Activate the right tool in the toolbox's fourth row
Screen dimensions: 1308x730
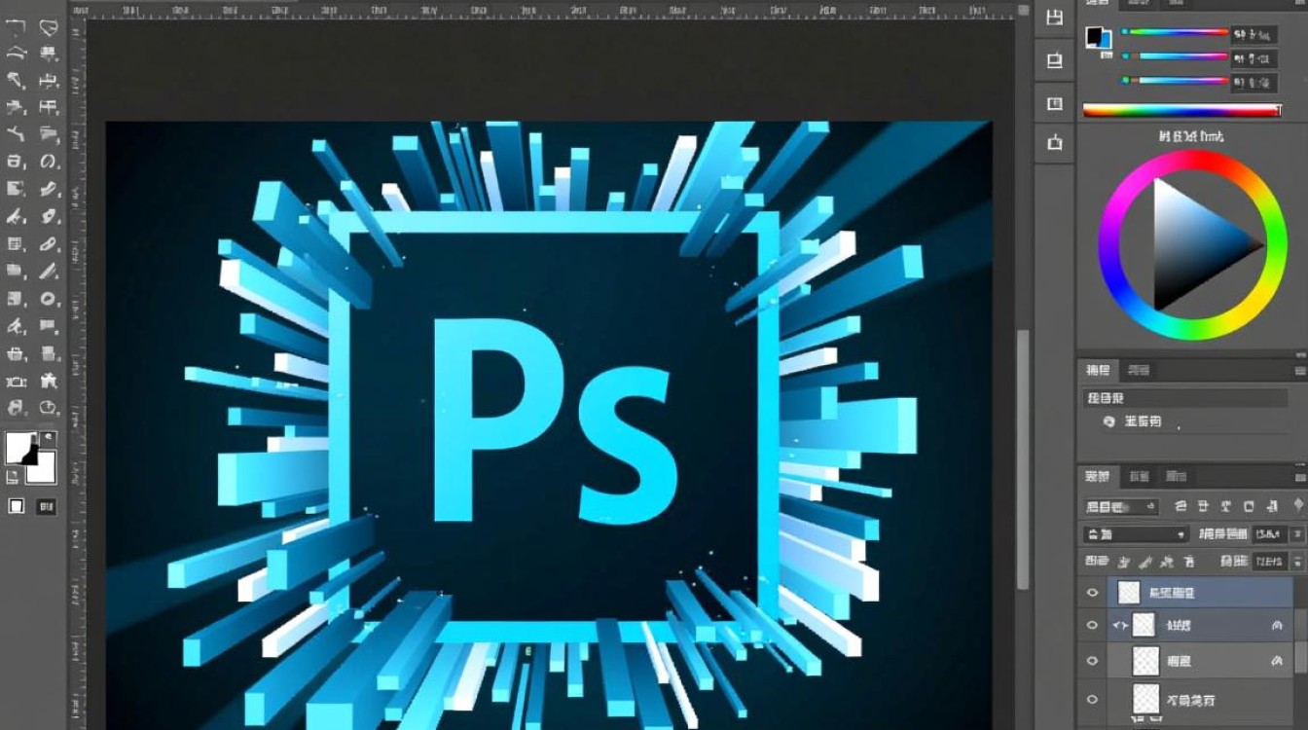pyautogui.click(x=49, y=107)
